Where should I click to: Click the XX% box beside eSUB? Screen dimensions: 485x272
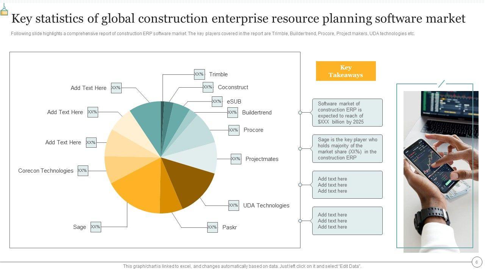click(x=217, y=102)
